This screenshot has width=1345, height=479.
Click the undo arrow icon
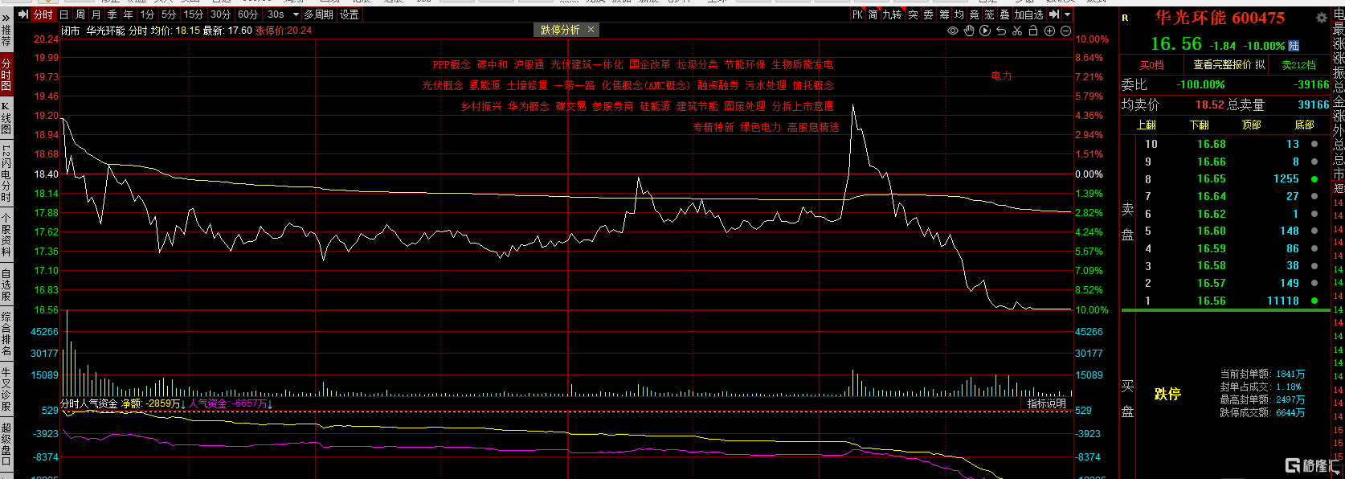pos(1001,31)
